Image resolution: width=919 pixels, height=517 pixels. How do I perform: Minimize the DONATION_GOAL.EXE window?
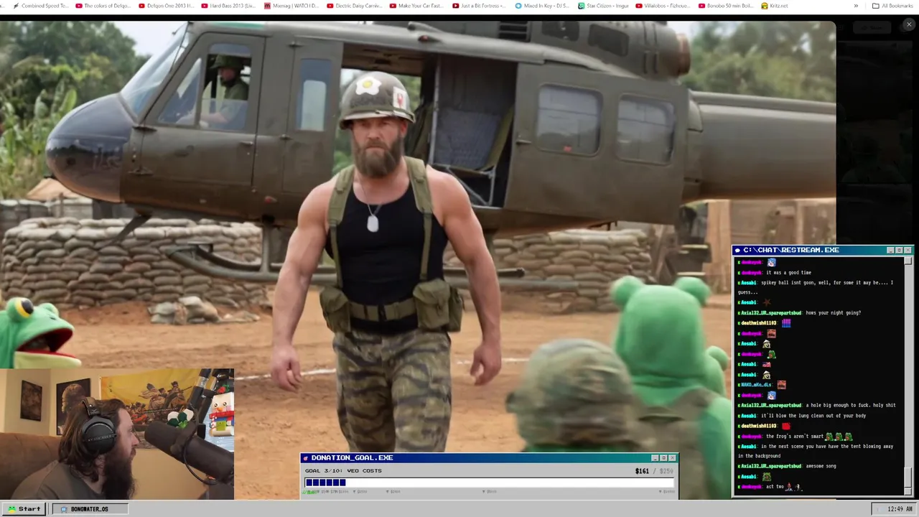point(655,458)
